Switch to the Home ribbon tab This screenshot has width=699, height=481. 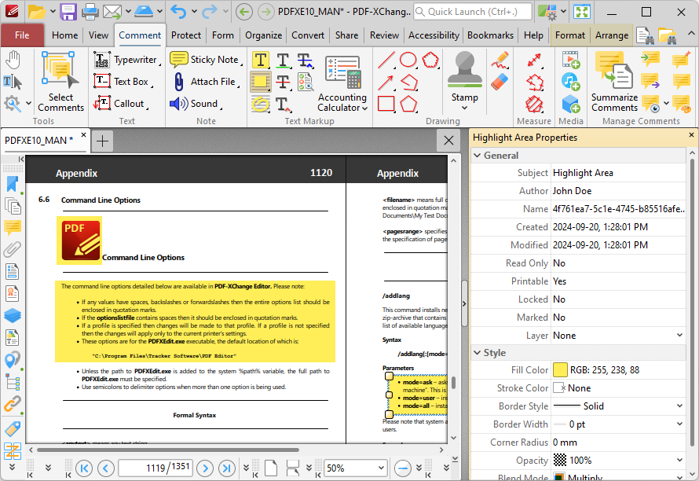click(64, 35)
